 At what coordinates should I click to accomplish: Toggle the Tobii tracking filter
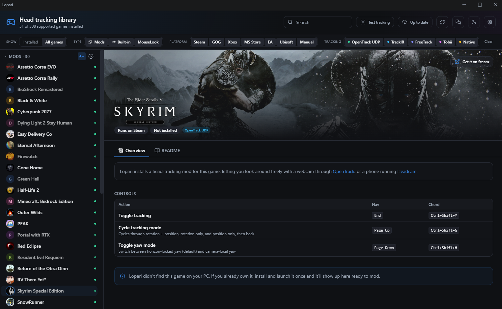446,42
